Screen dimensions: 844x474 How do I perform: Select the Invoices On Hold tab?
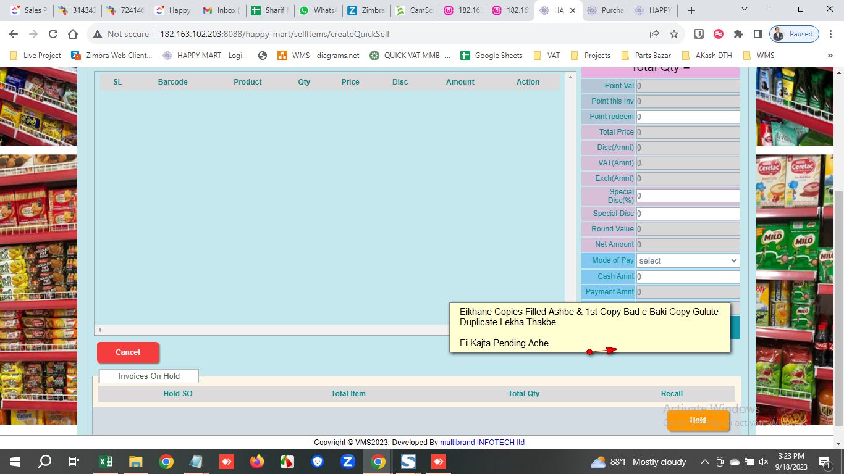point(149,376)
